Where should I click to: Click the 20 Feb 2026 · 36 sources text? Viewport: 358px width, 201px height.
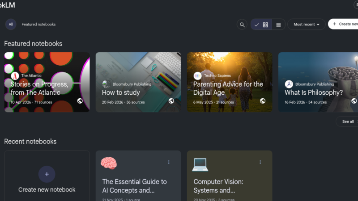click(124, 102)
